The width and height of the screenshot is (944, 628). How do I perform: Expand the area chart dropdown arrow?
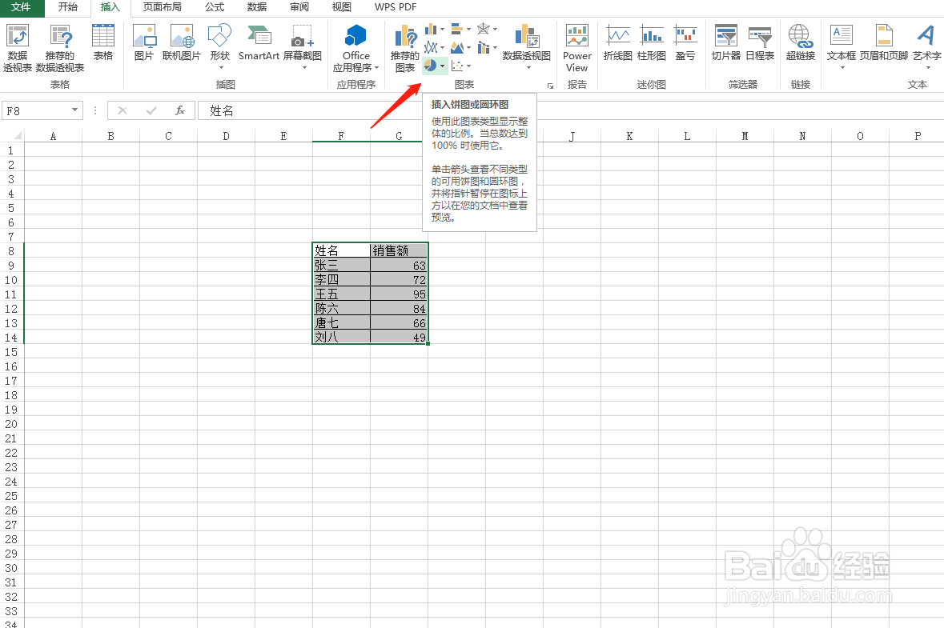coord(469,47)
